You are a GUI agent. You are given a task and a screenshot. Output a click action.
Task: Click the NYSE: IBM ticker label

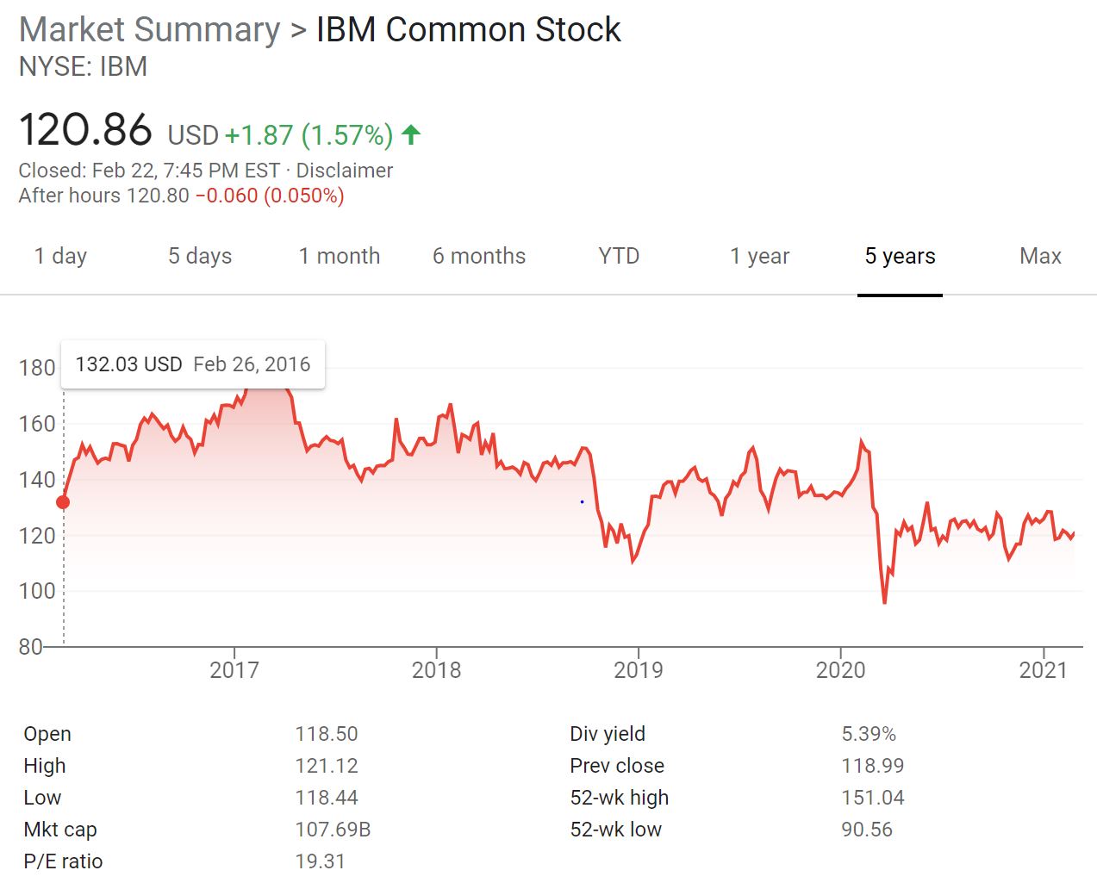tap(83, 66)
